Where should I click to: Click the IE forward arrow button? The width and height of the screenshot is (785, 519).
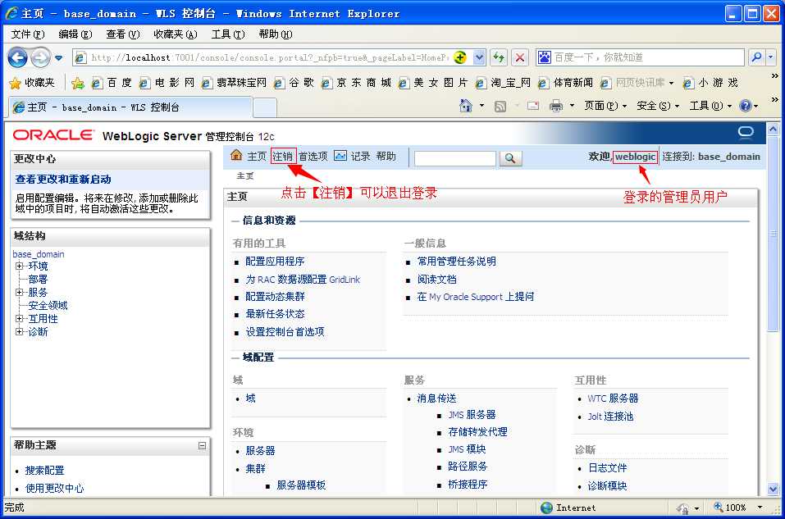pyautogui.click(x=40, y=57)
